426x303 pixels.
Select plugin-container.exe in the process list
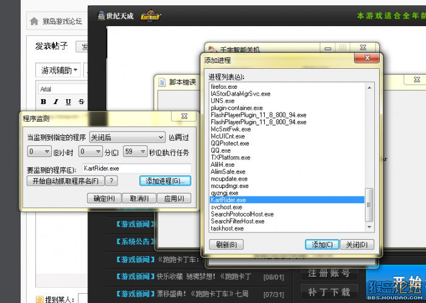tap(287, 108)
